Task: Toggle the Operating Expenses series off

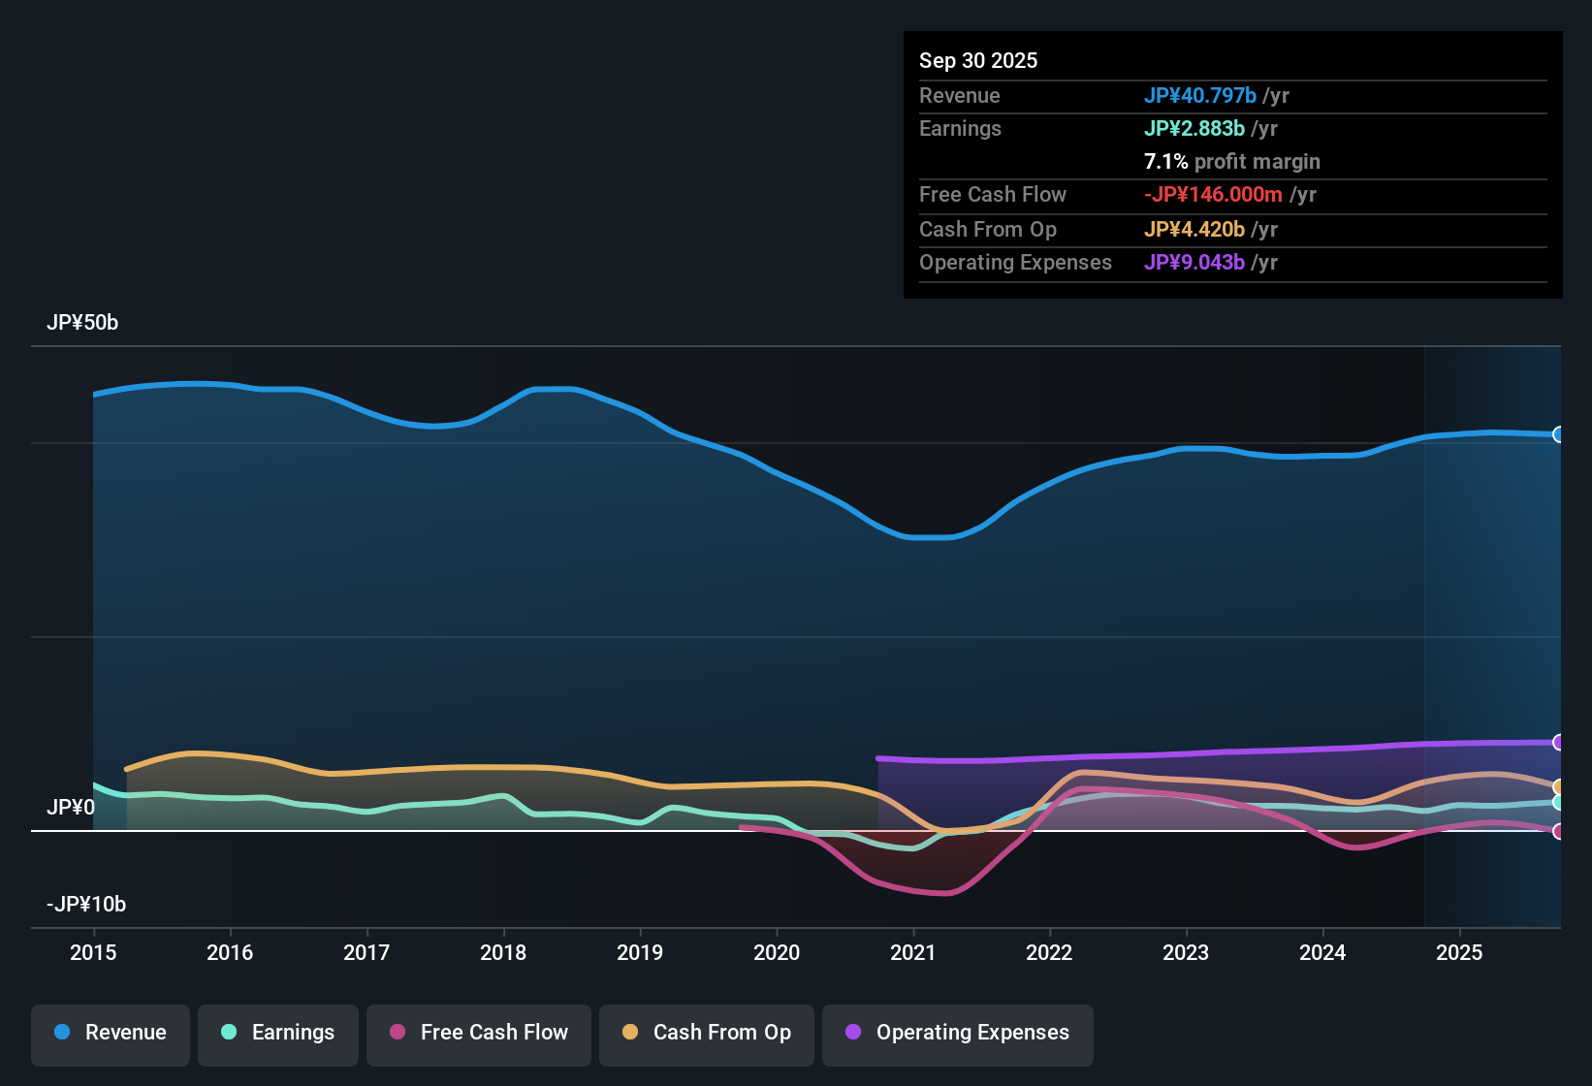Action: pos(957,1033)
